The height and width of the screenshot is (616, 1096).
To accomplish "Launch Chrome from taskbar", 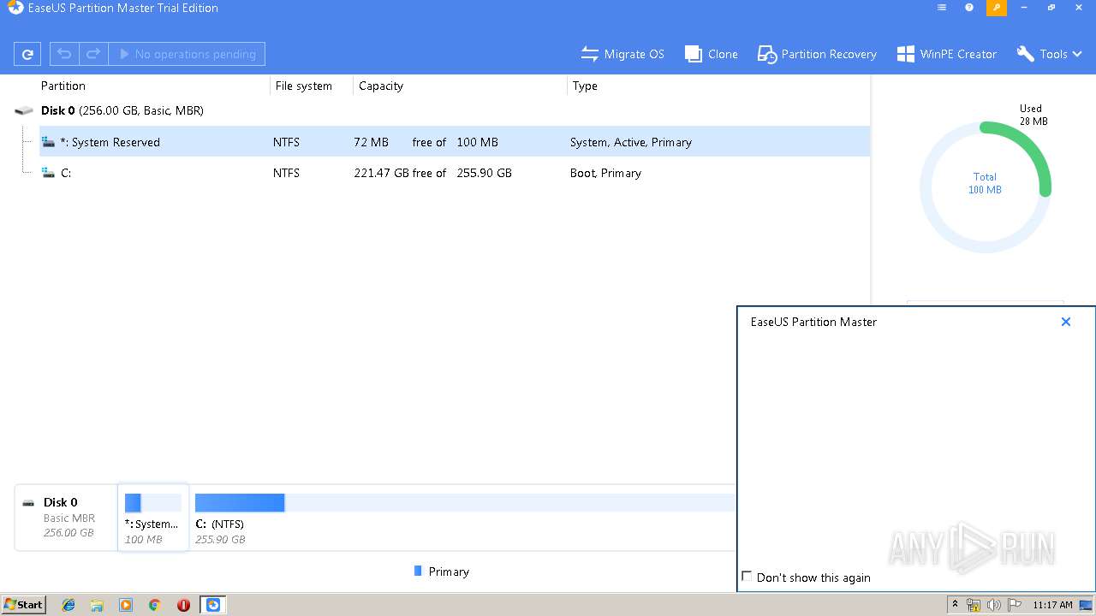I will pos(154,605).
